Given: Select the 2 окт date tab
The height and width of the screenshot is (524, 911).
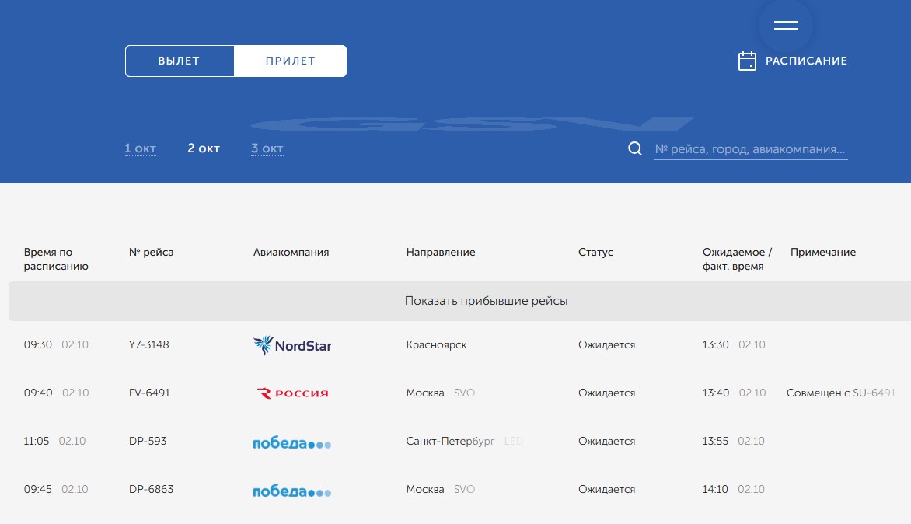Looking at the screenshot, I should click(x=204, y=148).
